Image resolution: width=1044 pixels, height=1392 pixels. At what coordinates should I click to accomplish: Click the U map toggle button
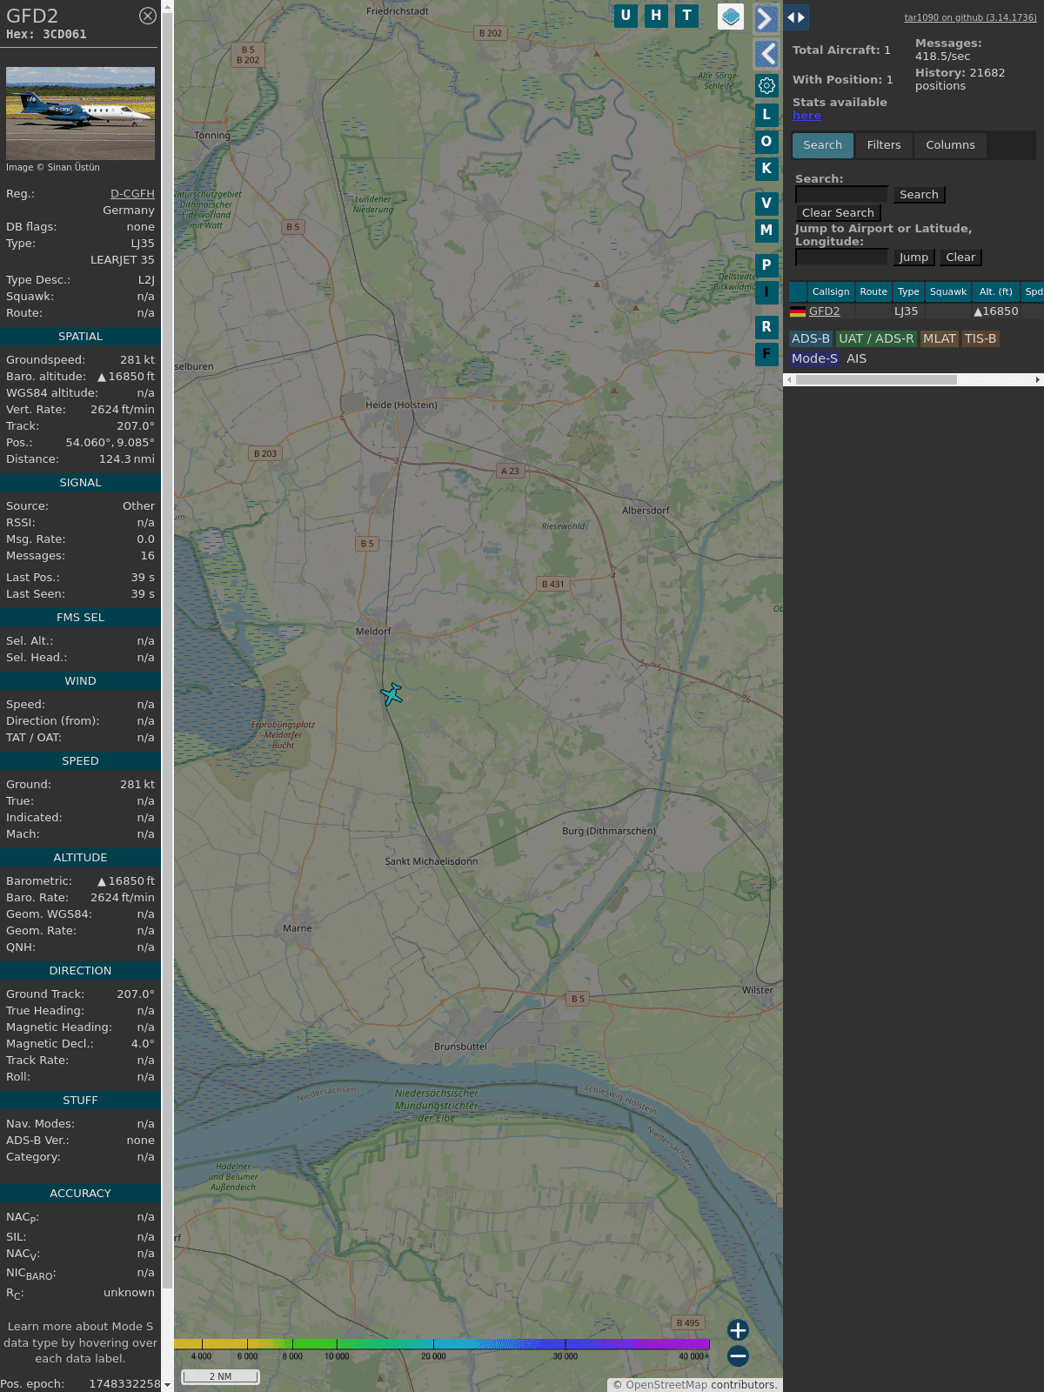click(626, 16)
